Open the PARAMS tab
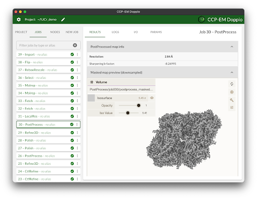Viewport: 257px width, 199px height. [156, 32]
